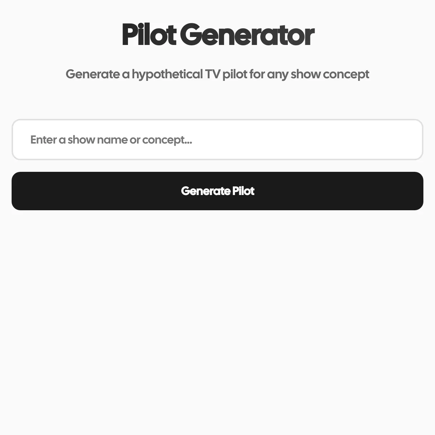Focus the show name input field
Screen dimensions: 435x435
coord(217,140)
